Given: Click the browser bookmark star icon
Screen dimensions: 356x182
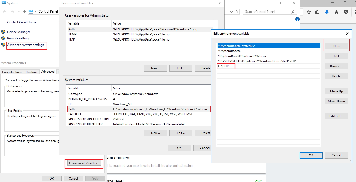Looking at the screenshot, I should click(309, 12).
